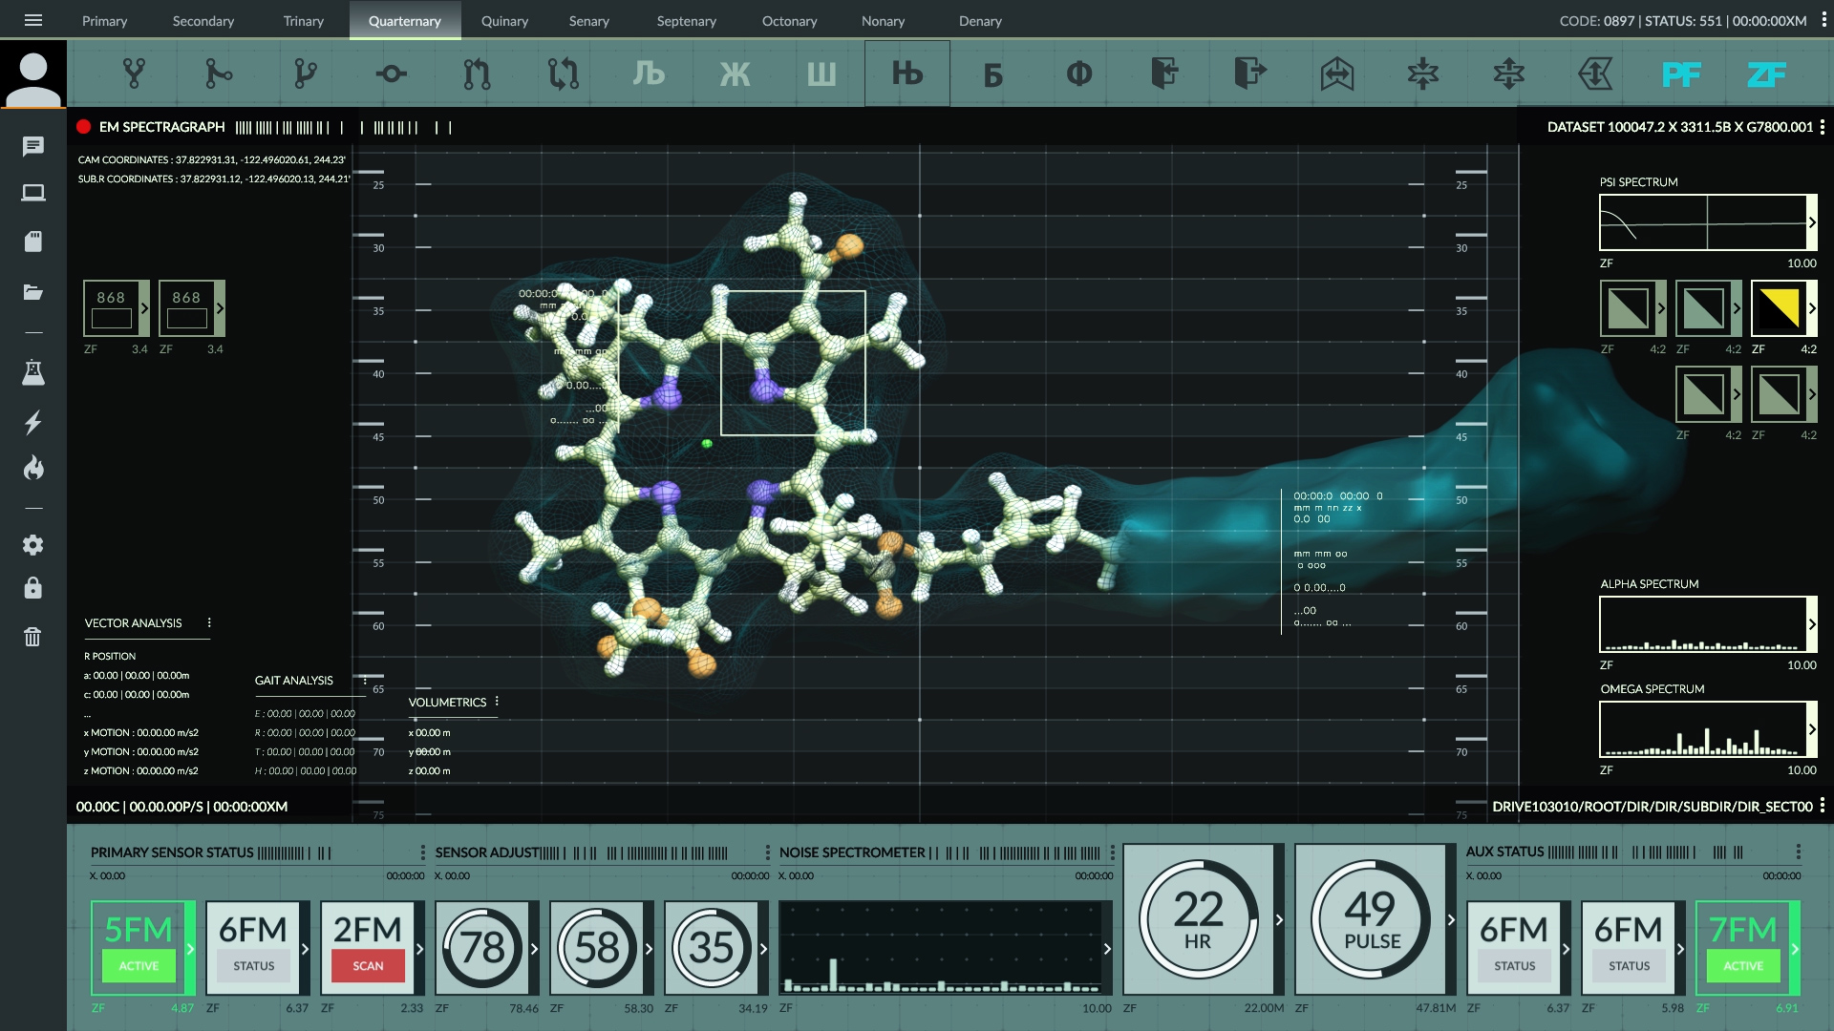
Task: Click the blue PF icon
Action: pos(1681,74)
